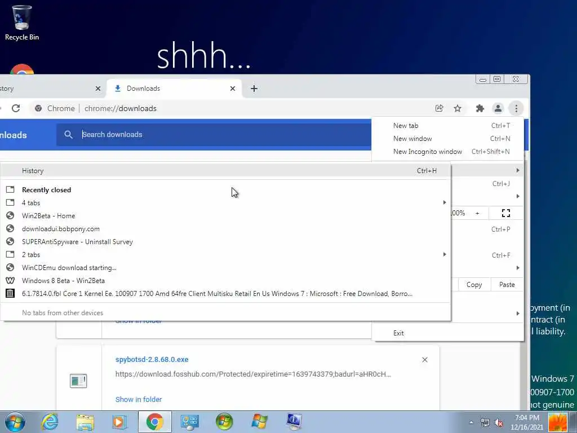Image resolution: width=577 pixels, height=433 pixels.
Task: Remove spybotsd download with X icon
Action: pyautogui.click(x=425, y=360)
